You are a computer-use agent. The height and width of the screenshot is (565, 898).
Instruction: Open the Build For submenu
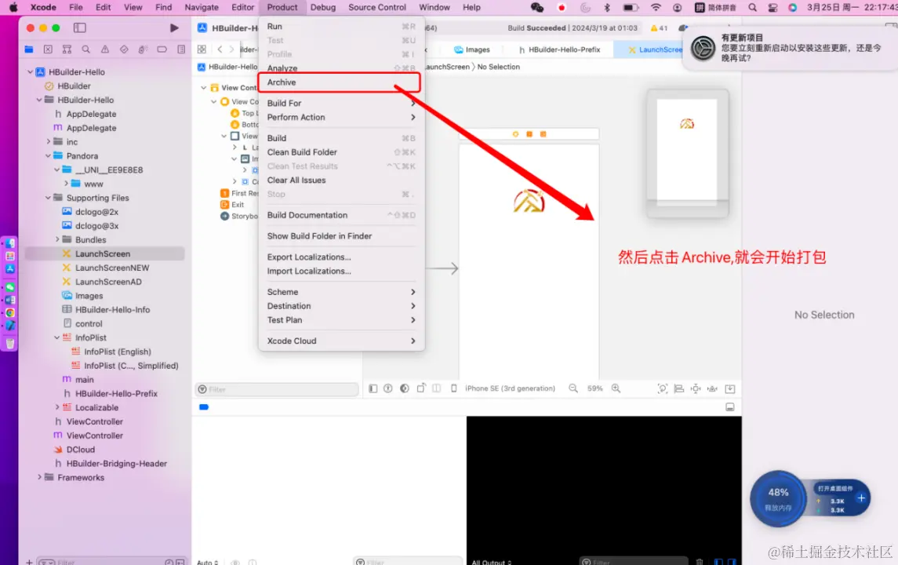coord(340,103)
